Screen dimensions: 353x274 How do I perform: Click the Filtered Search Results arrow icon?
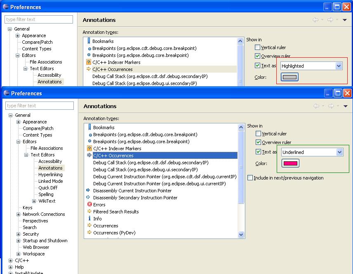(89, 211)
